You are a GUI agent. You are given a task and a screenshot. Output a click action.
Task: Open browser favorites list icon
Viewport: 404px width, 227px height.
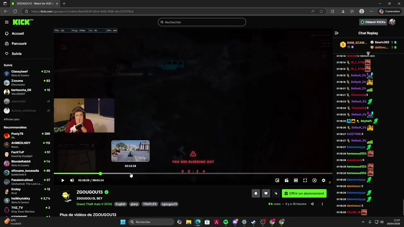(x=352, y=11)
